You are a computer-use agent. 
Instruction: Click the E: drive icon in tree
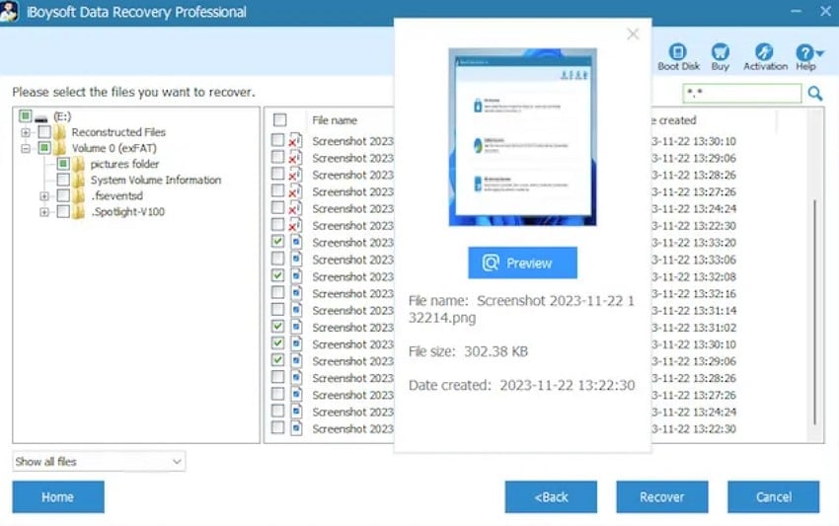(x=41, y=117)
